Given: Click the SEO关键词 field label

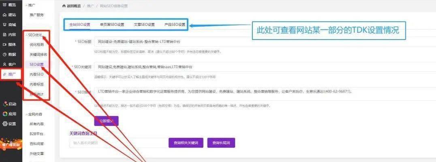Looking at the screenshot, I should (82, 67).
